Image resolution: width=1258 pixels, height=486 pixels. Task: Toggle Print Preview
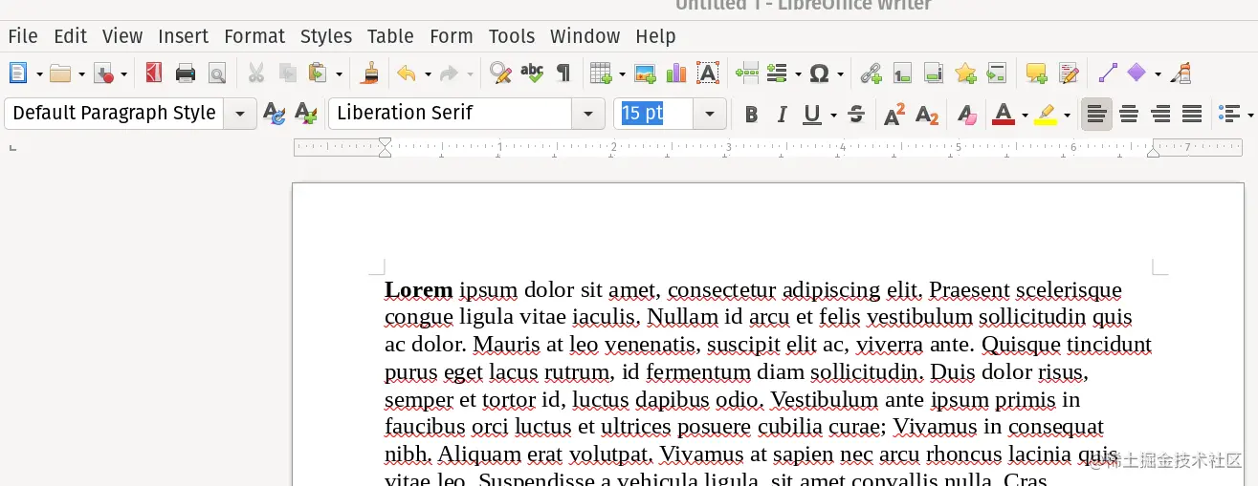point(217,73)
